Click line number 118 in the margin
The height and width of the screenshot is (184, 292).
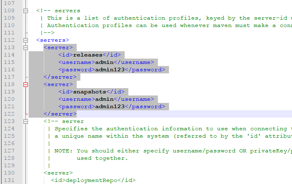9,84
